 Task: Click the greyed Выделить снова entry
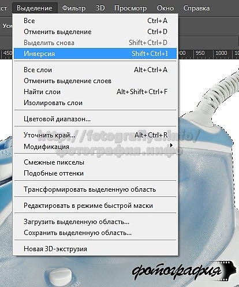click(95, 43)
